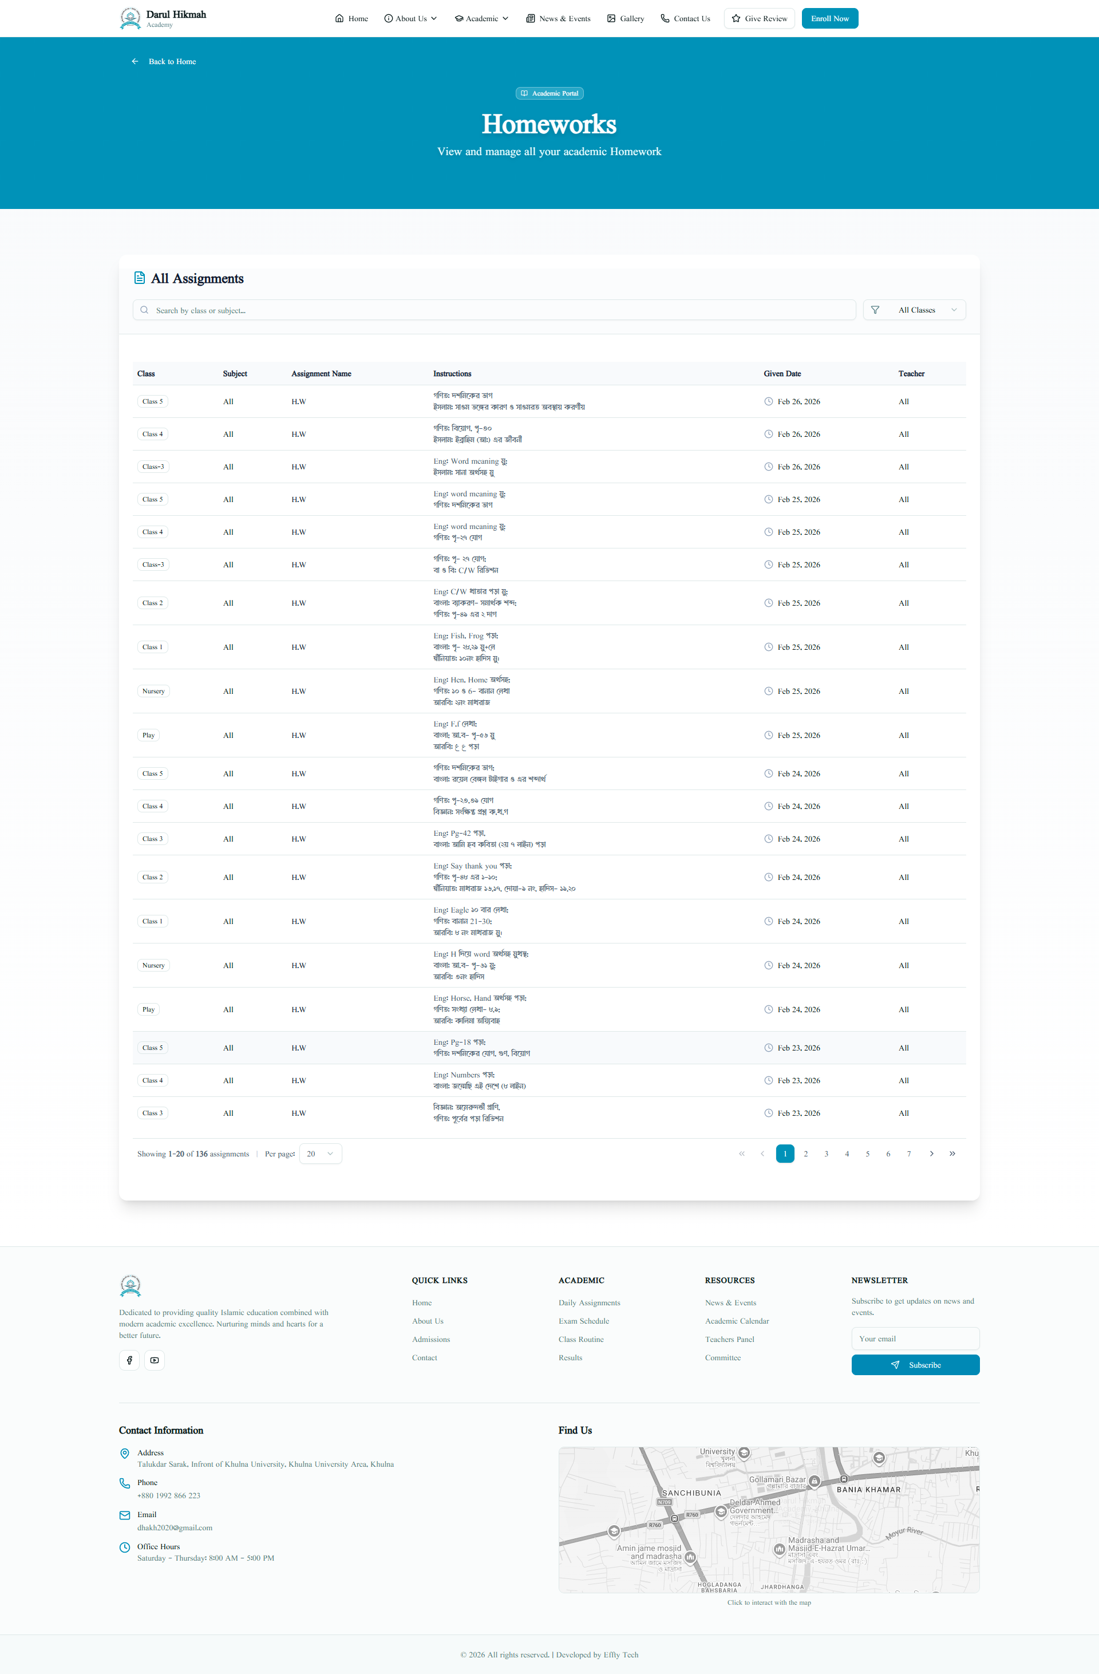Open Admissions in Quick Links
The image size is (1099, 1674).
click(x=431, y=1339)
